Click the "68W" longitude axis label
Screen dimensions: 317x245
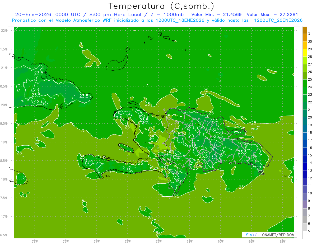[x=282, y=242]
